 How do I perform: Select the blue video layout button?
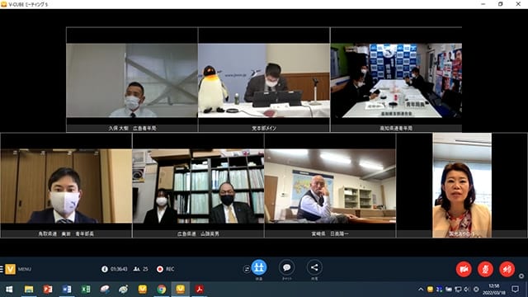coord(259,267)
